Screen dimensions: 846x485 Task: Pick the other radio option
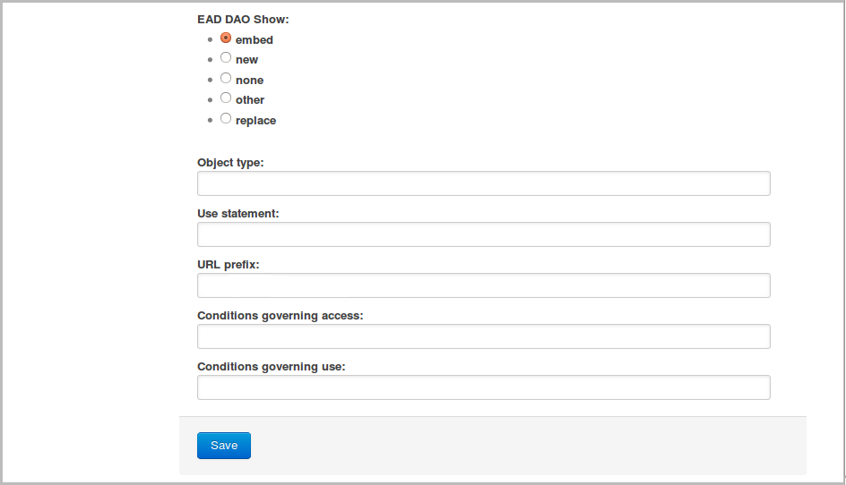[x=226, y=98]
